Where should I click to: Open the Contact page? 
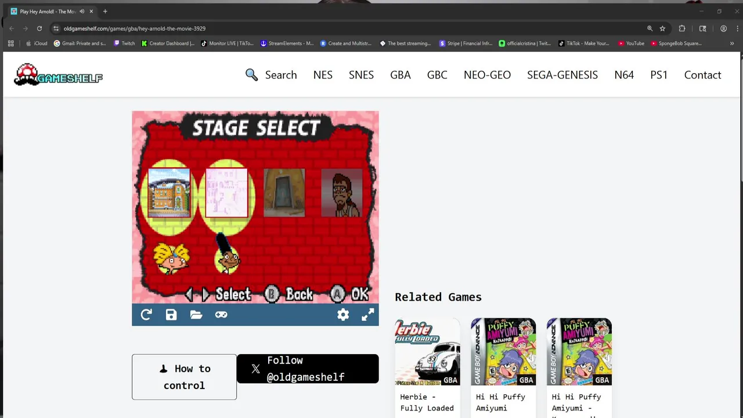pyautogui.click(x=702, y=75)
